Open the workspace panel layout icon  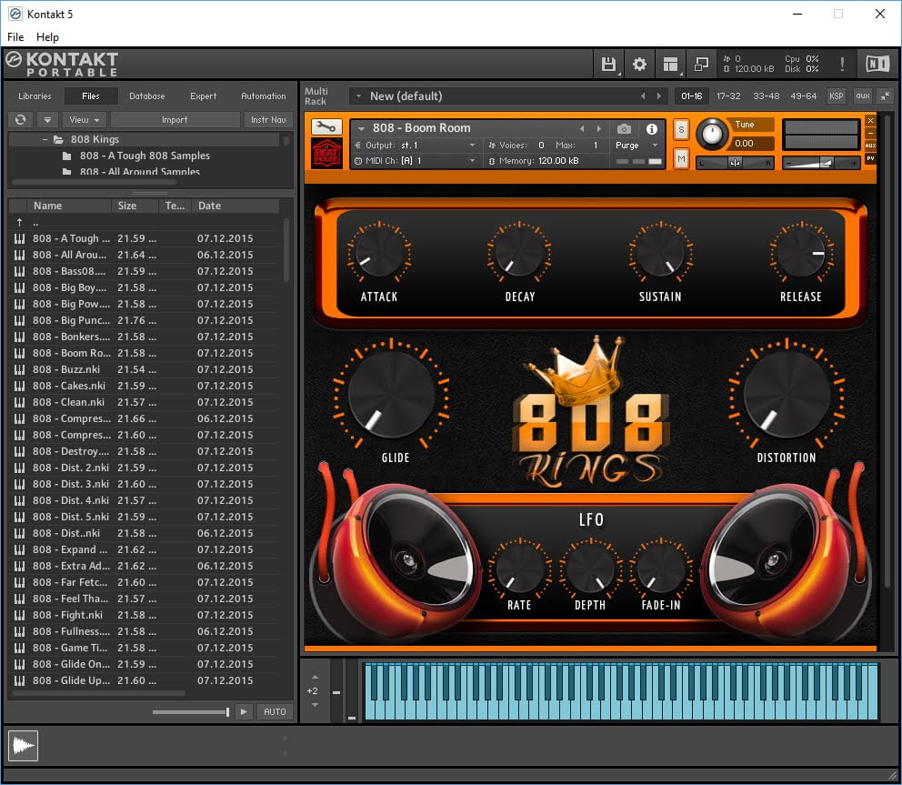[670, 64]
